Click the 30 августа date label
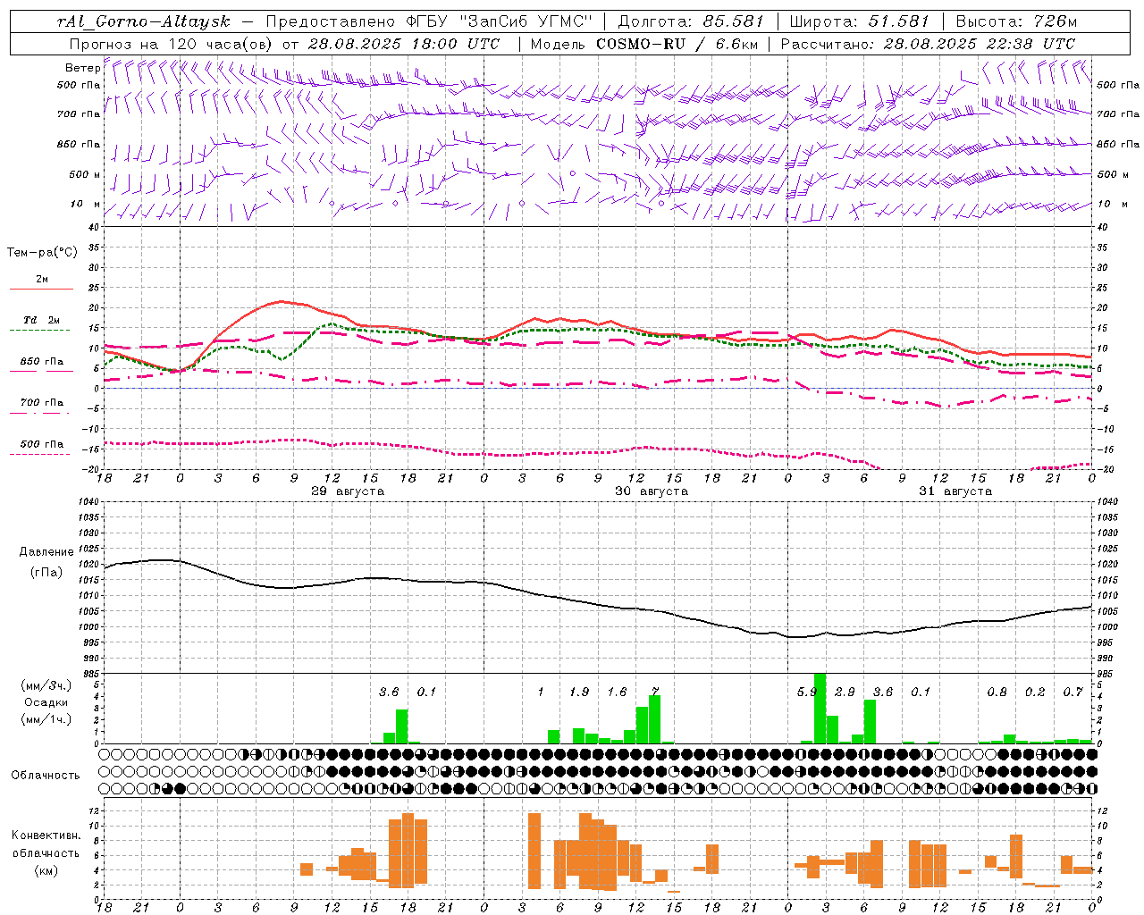This screenshot has height=915, width=1144. [652, 491]
